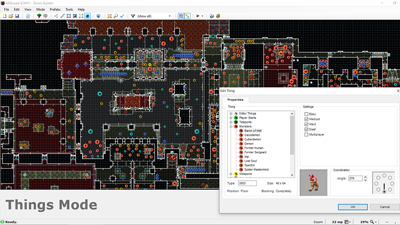The width and height of the screenshot is (400, 225).
Task: Open the Help menu
Action: [81, 10]
